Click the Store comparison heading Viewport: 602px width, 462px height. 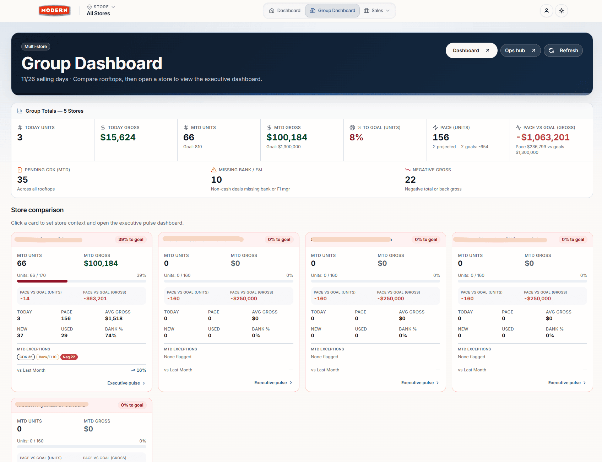pyautogui.click(x=37, y=210)
